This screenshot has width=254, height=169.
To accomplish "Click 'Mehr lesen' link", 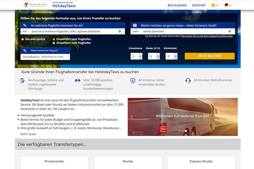I will tap(28, 134).
